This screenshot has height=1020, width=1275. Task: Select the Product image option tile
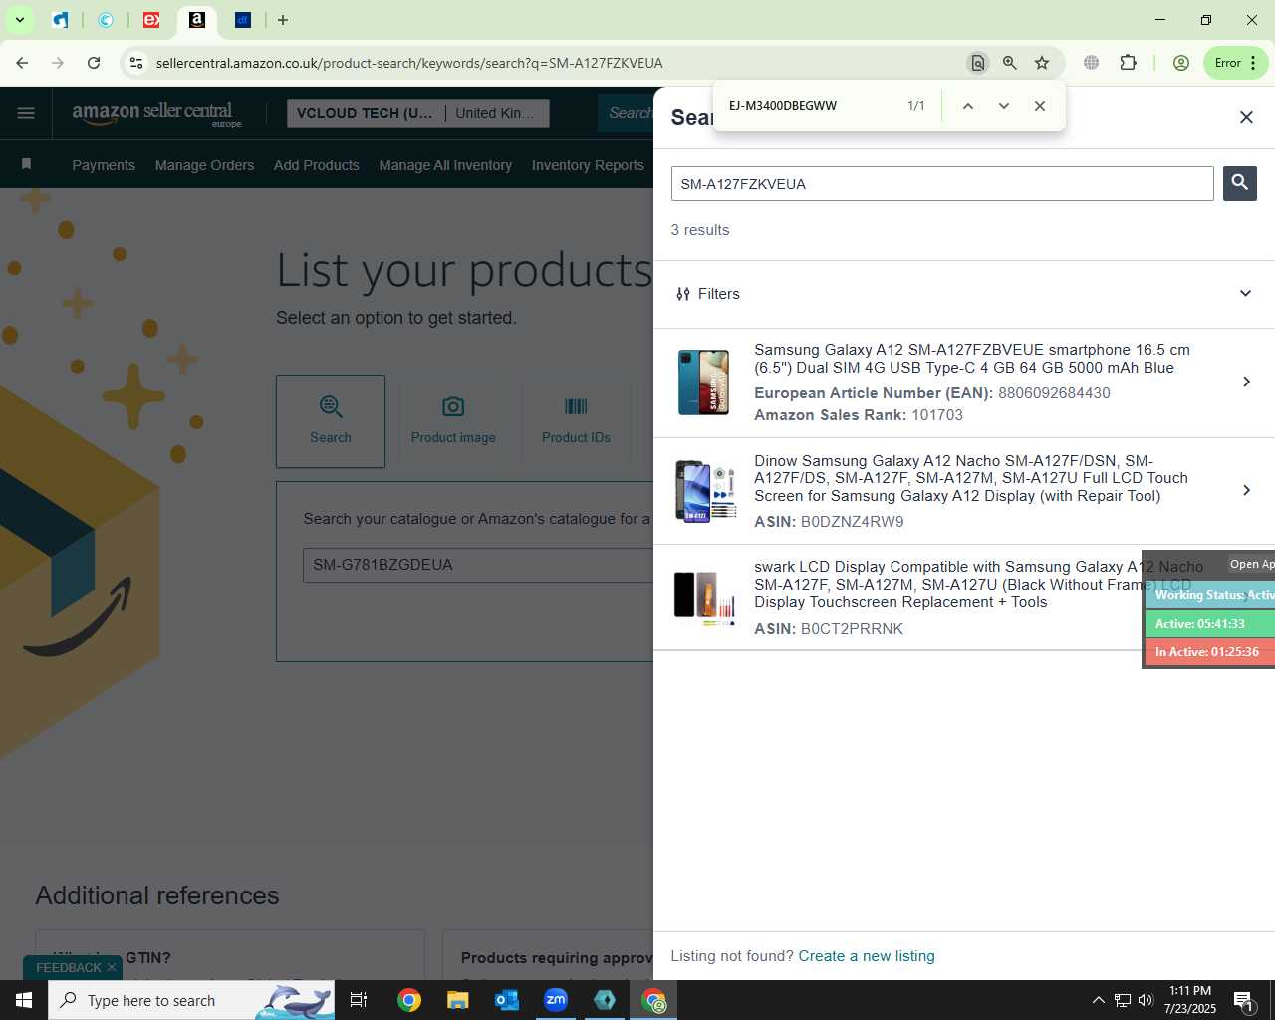pyautogui.click(x=453, y=421)
